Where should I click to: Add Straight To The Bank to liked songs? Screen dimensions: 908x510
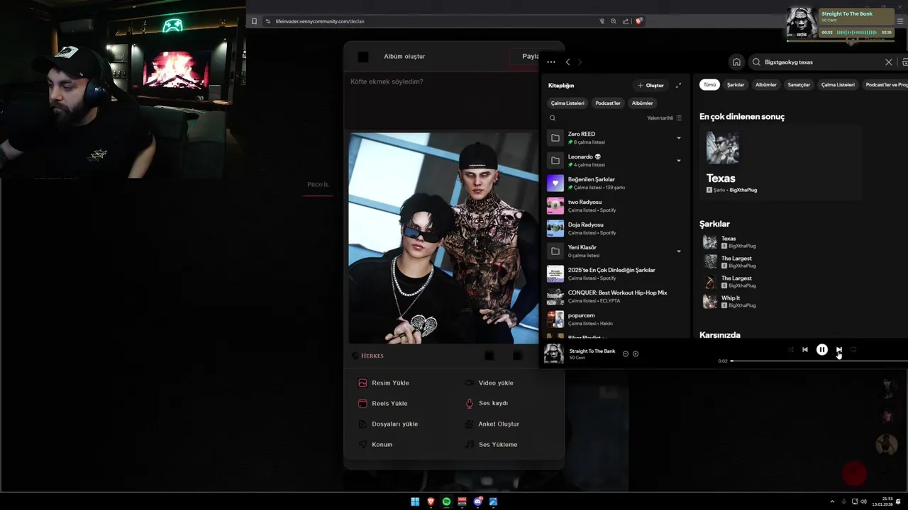636,353
